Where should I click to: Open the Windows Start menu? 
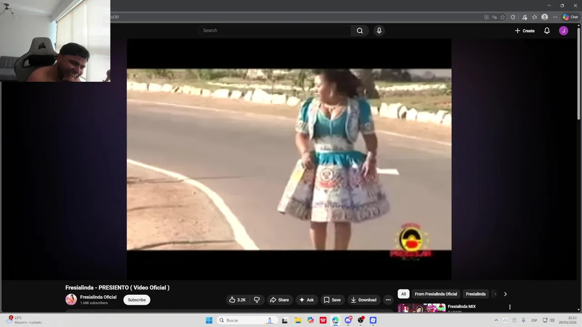coord(209,320)
